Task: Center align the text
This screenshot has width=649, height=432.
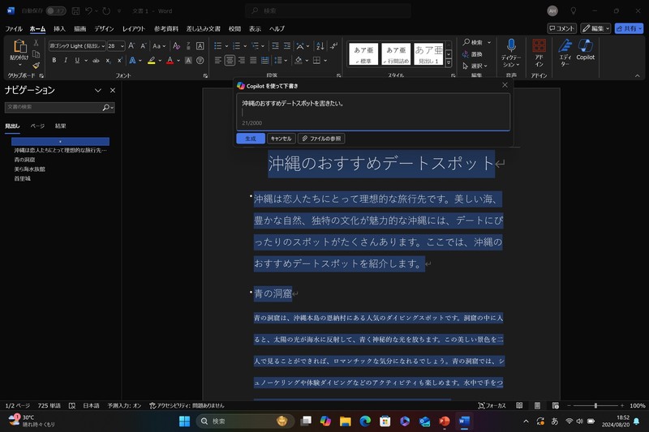Action: (x=230, y=60)
